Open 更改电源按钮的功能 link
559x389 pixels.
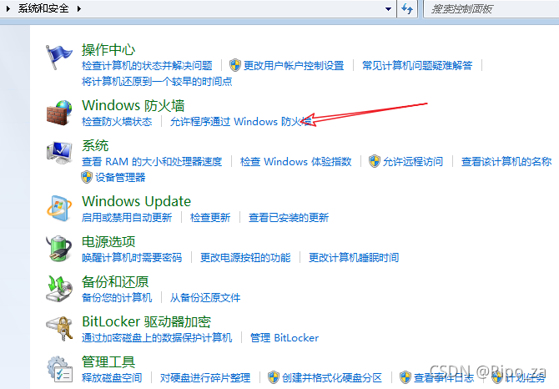tap(245, 257)
